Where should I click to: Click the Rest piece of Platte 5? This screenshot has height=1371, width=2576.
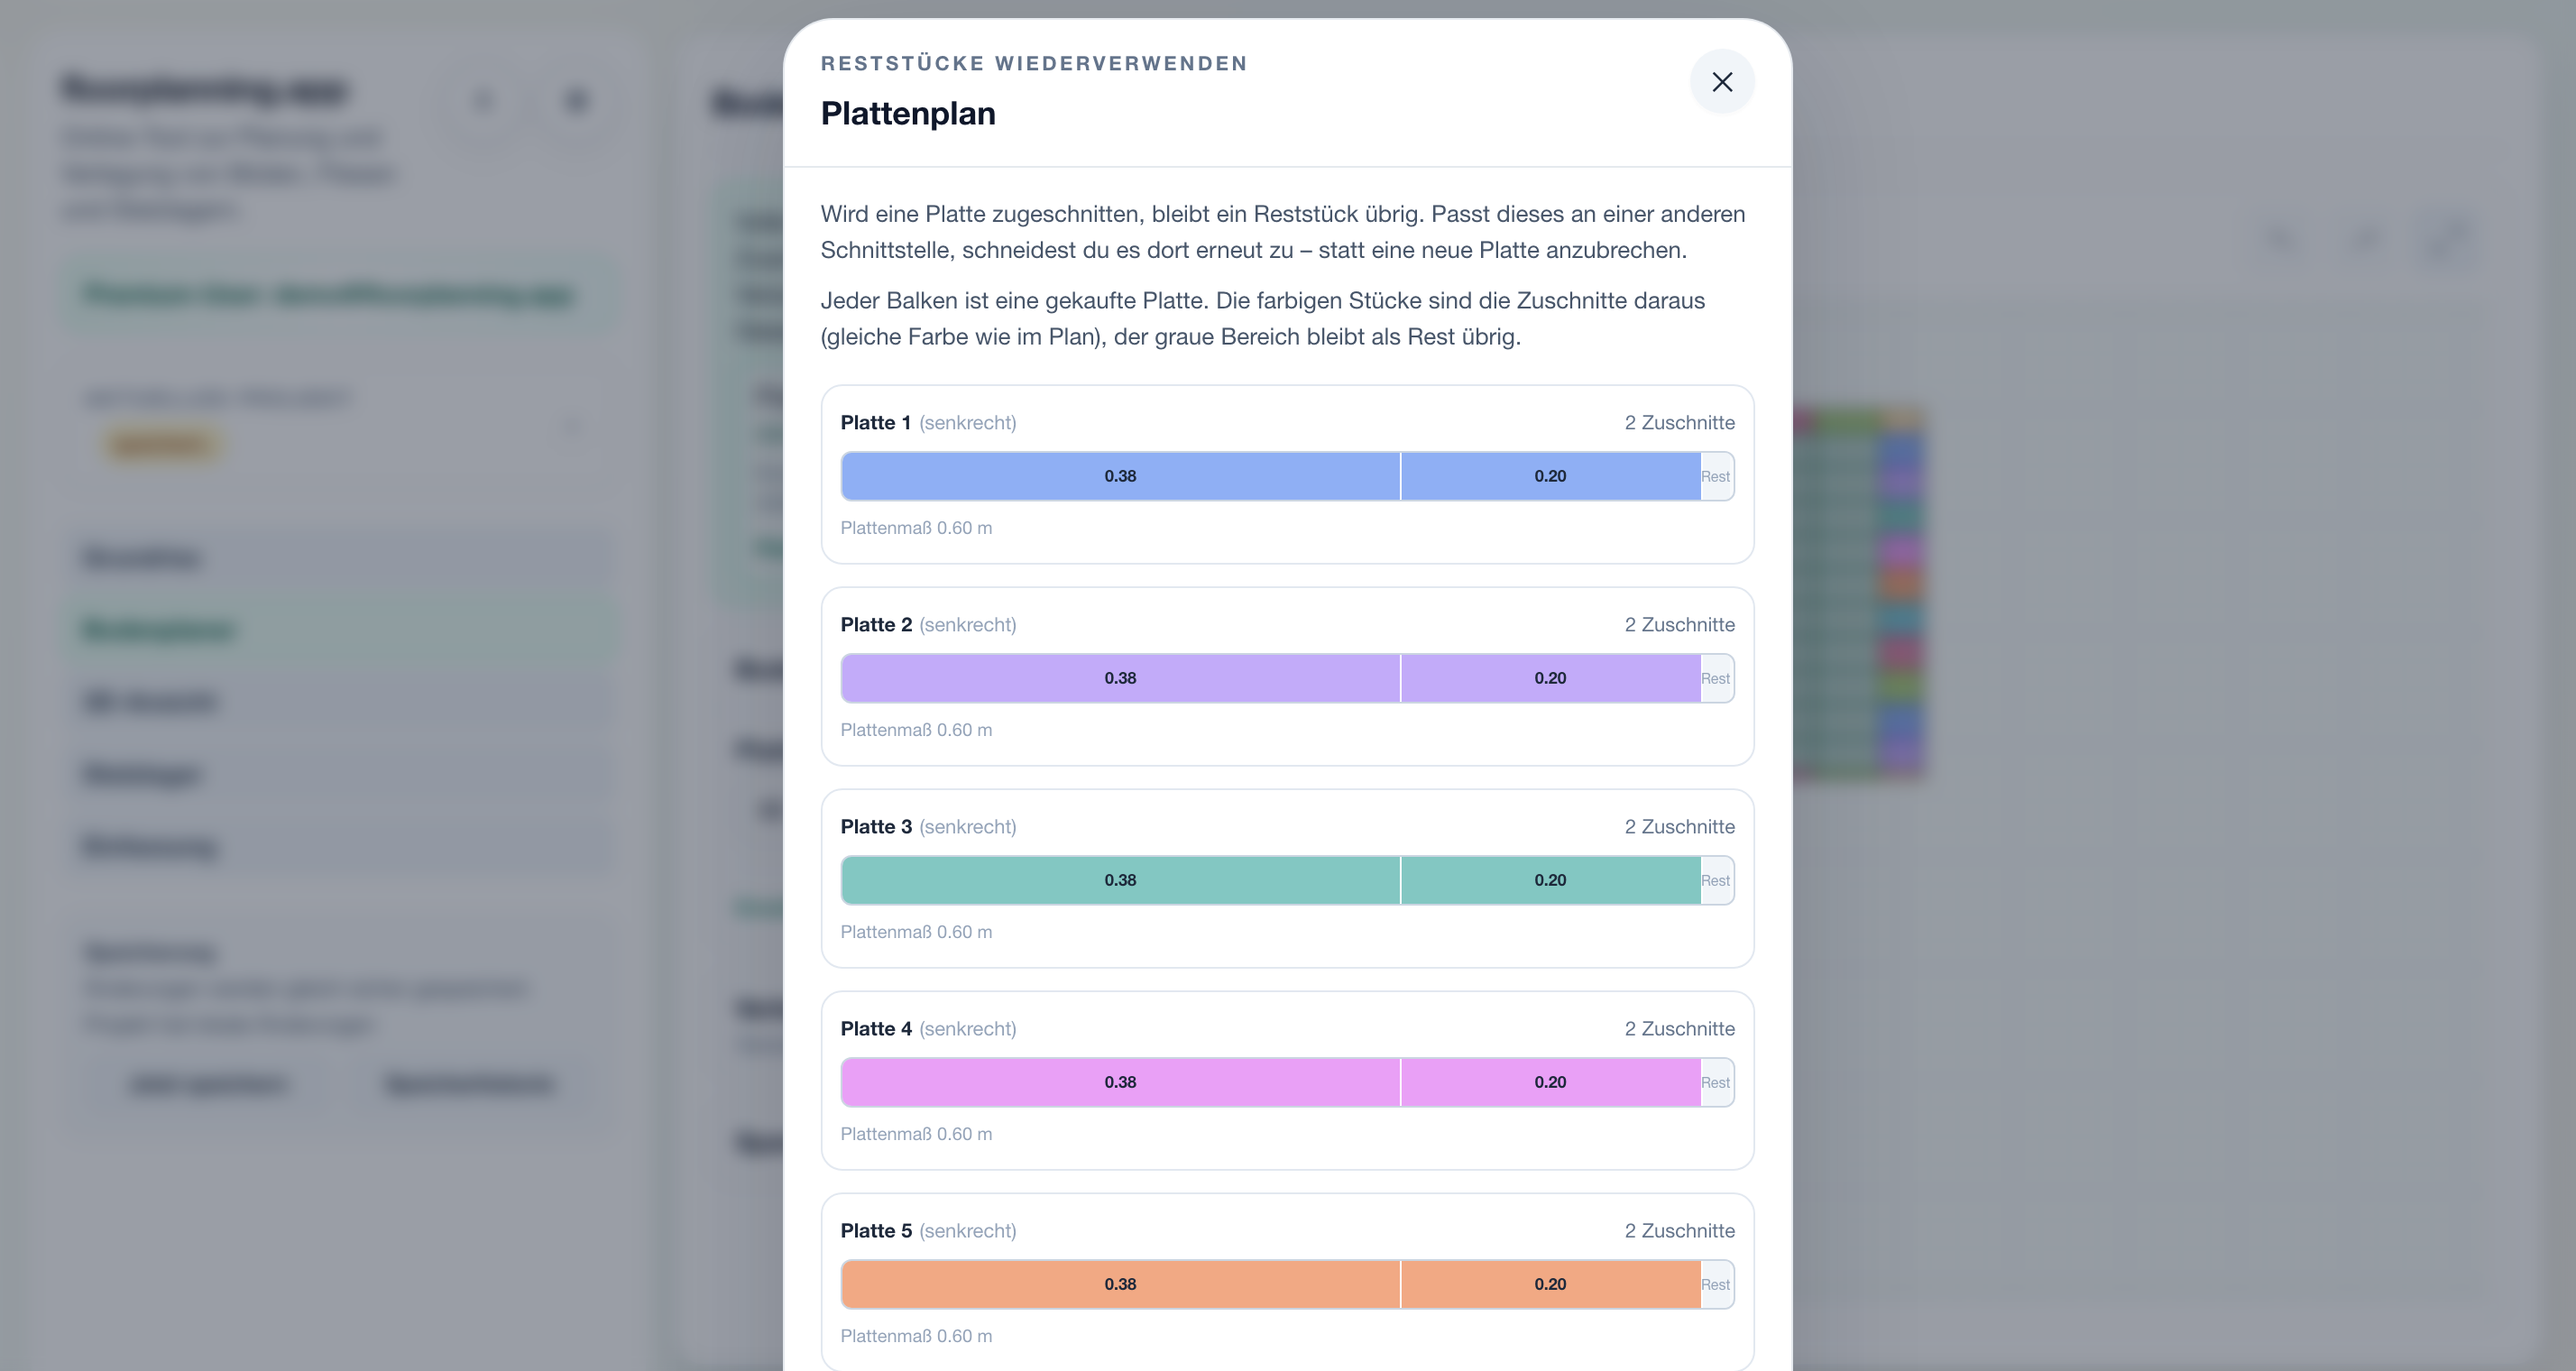coord(1716,1284)
